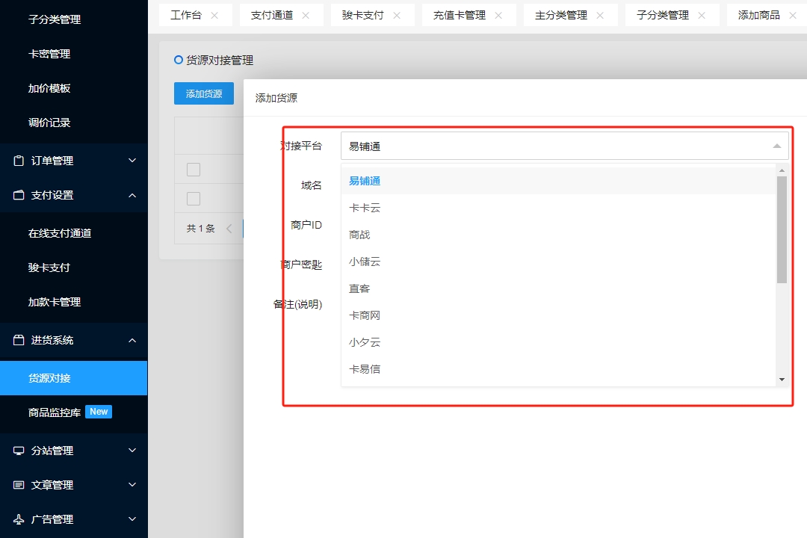Choose 卡卡云 in platform list
Viewport: 807px width, 538px height.
click(x=558, y=208)
